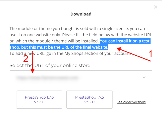Viewport: 162px width, 119px height.
Task: Open the See older versions link
Action: coord(131,102)
